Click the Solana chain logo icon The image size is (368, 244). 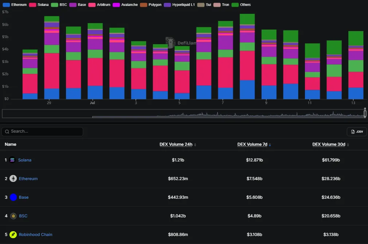pos(12,160)
